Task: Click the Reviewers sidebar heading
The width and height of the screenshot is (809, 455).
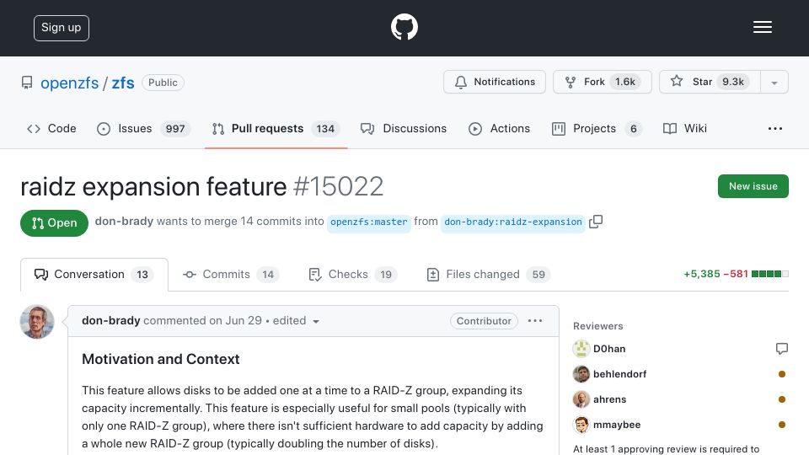Action: click(x=598, y=326)
